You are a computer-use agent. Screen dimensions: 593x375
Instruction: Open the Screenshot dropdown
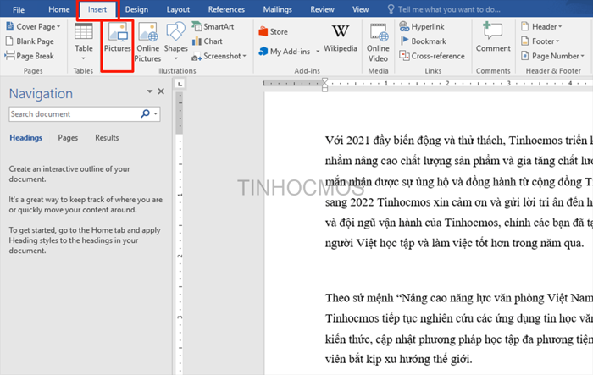point(219,56)
